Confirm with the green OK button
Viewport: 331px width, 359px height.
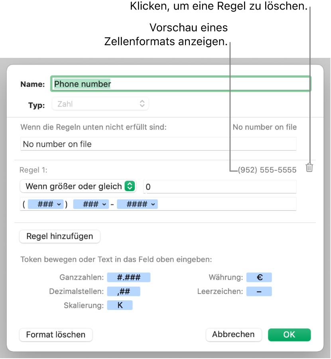289,335
